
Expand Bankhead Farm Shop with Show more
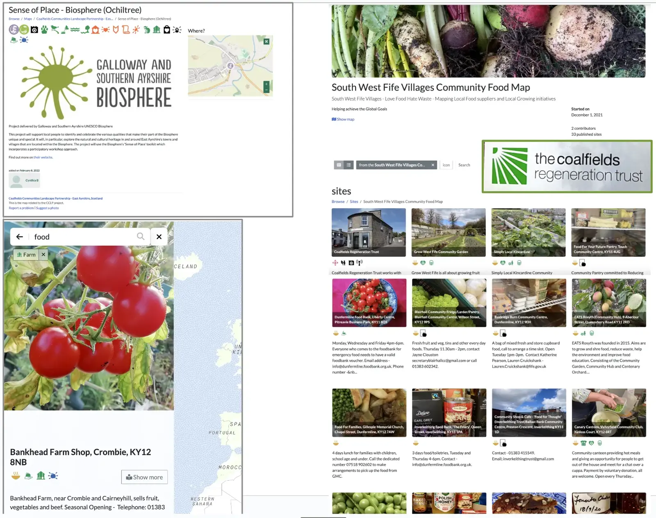click(144, 477)
